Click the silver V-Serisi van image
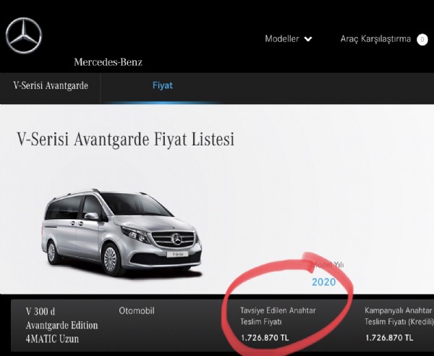The width and height of the screenshot is (434, 356). [122, 232]
